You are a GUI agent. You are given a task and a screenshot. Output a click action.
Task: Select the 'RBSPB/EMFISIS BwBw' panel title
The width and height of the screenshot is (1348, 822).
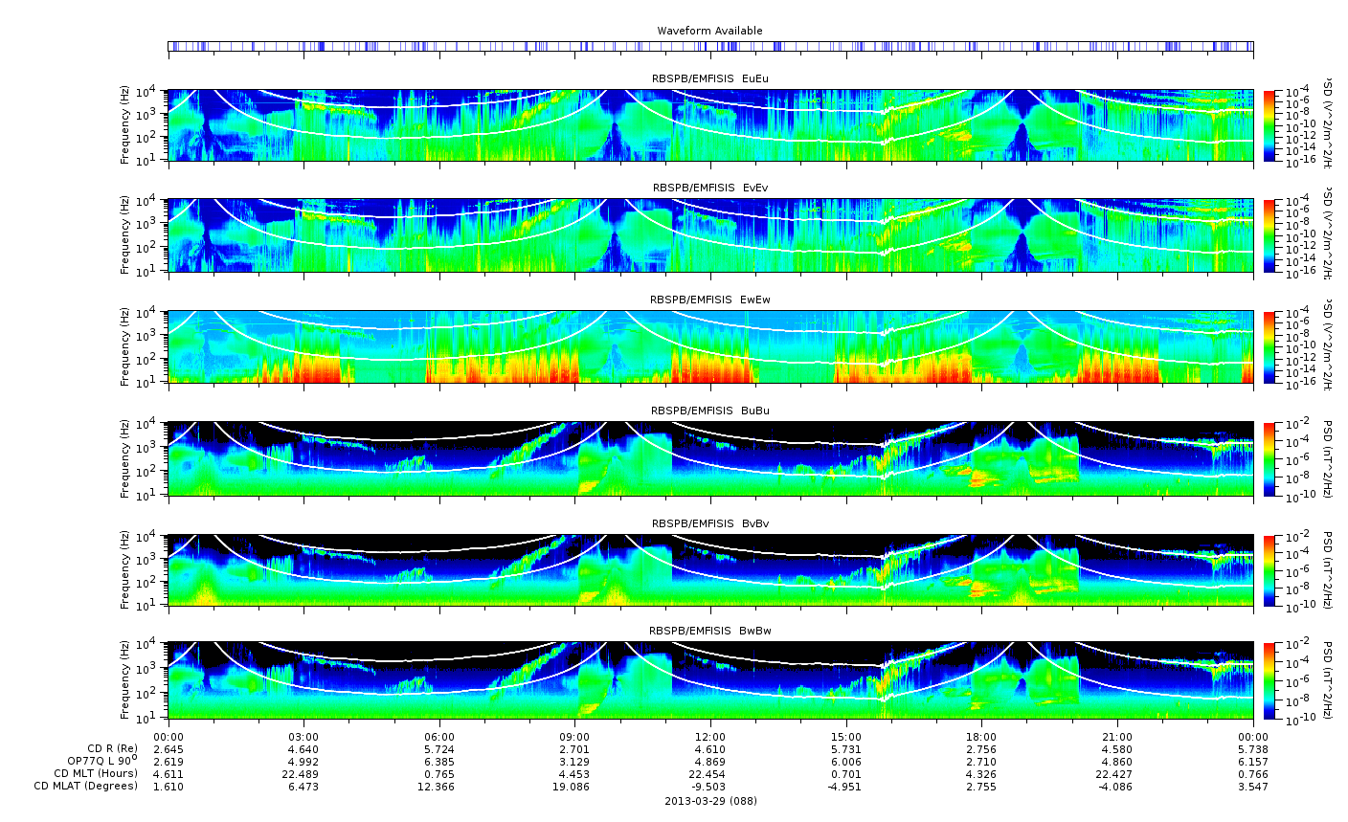710,631
